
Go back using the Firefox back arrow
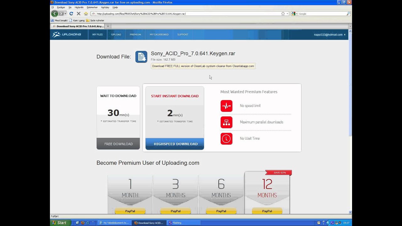(55, 13)
